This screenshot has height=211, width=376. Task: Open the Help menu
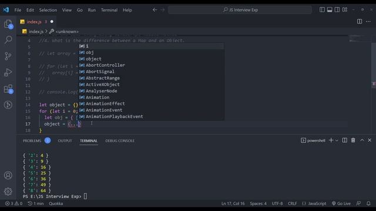(127, 10)
